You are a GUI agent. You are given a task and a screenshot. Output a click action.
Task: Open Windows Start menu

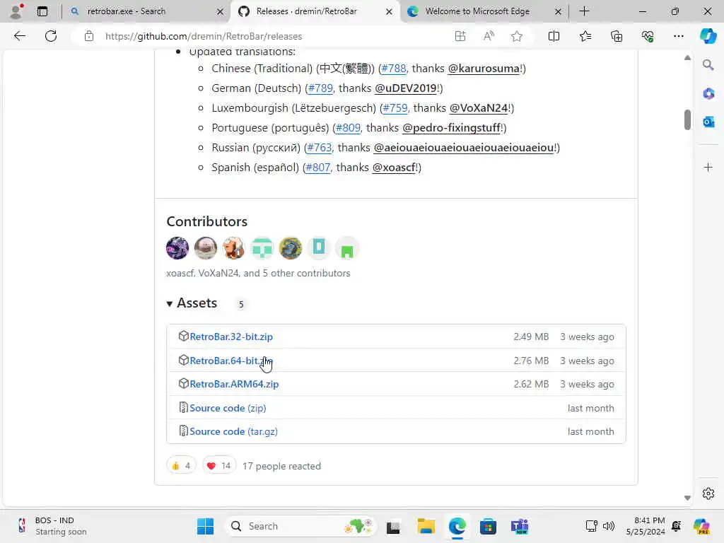(x=206, y=526)
